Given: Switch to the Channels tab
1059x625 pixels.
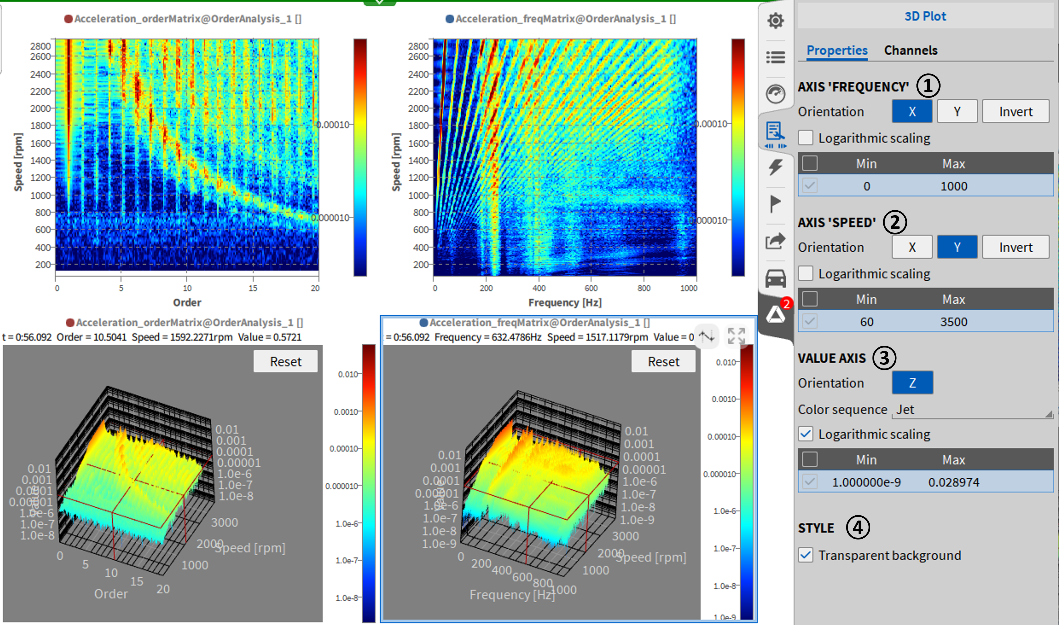Looking at the screenshot, I should (910, 50).
